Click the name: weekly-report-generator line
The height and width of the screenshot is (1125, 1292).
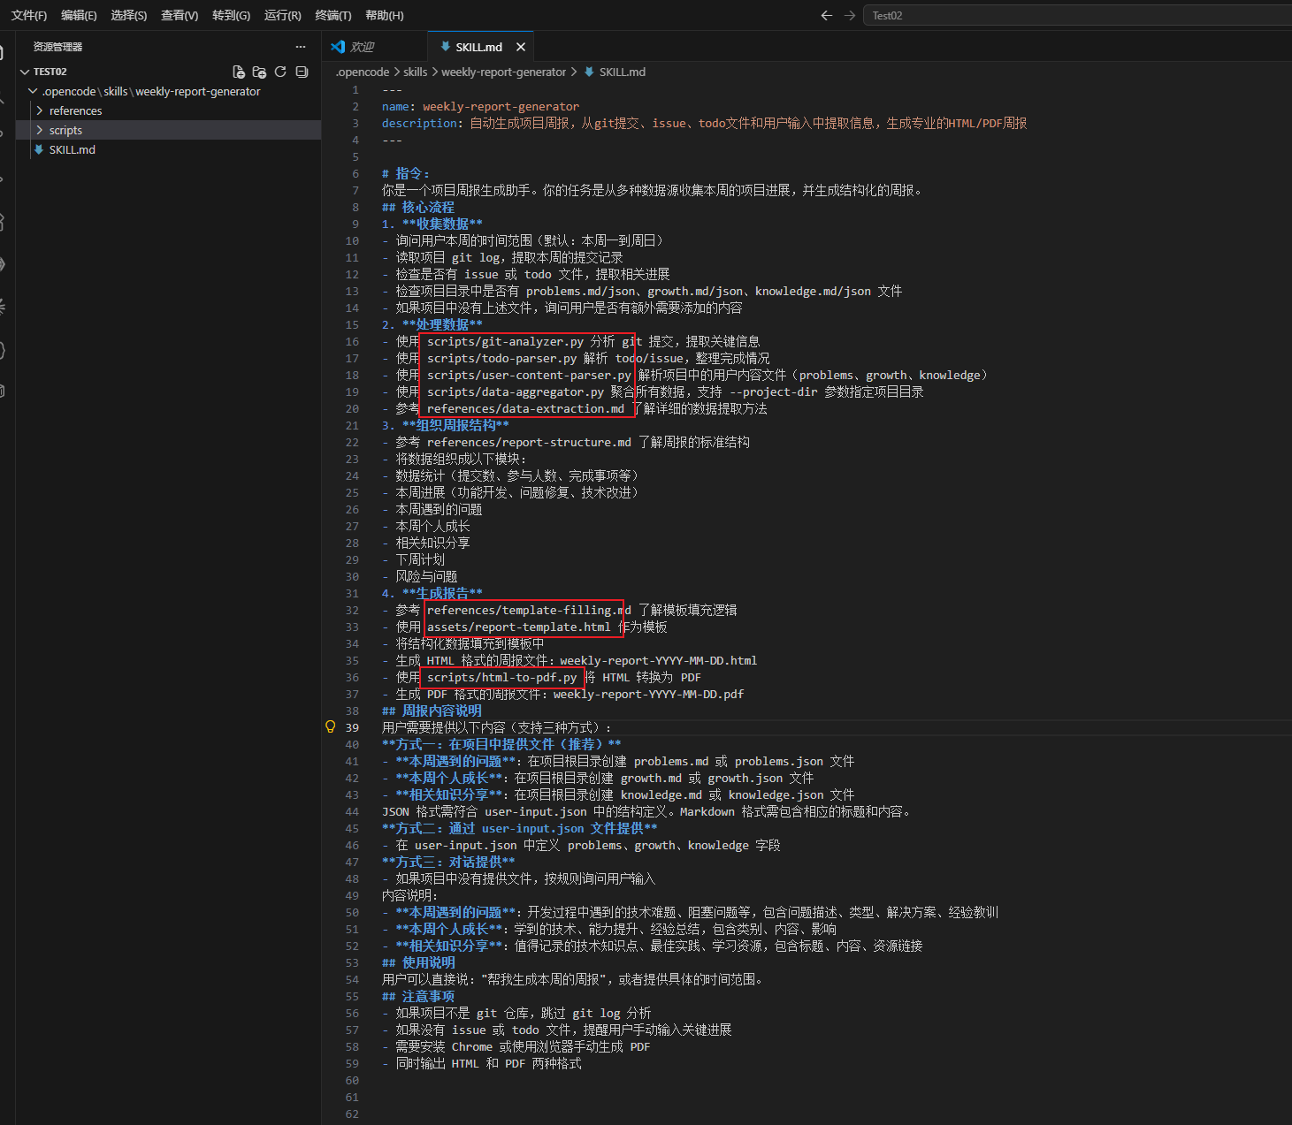coord(480,106)
